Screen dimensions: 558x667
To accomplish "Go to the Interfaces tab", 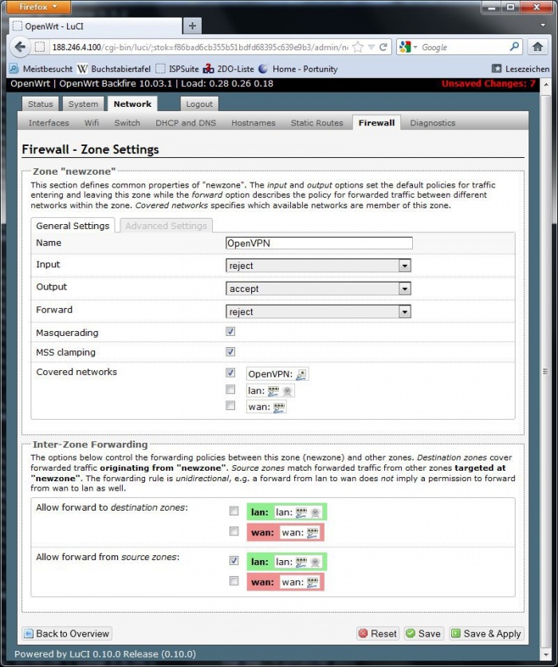I will [49, 123].
